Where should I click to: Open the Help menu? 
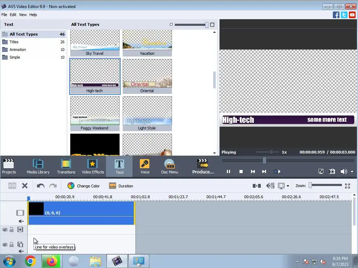pyautogui.click(x=33, y=15)
